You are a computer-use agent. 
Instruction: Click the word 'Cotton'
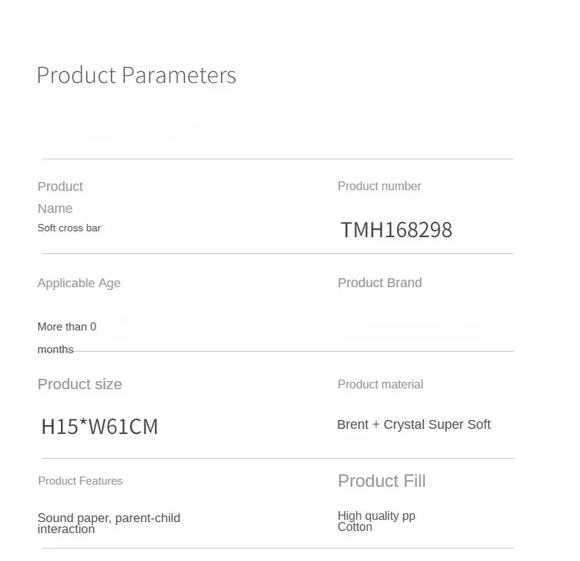(x=355, y=527)
